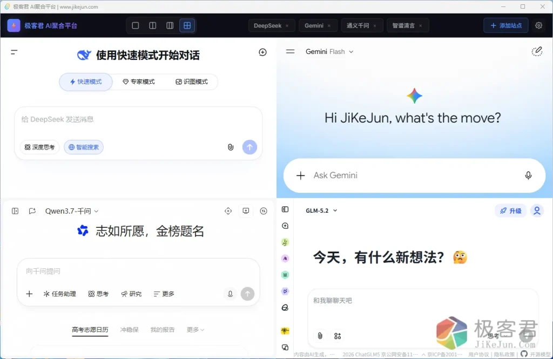Image resolution: width=553 pixels, height=359 pixels.
Task: Attach a file with DeepSeek paperclip icon
Action: coord(230,147)
